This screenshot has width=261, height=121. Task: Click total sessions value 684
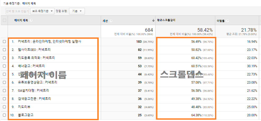point(149,30)
